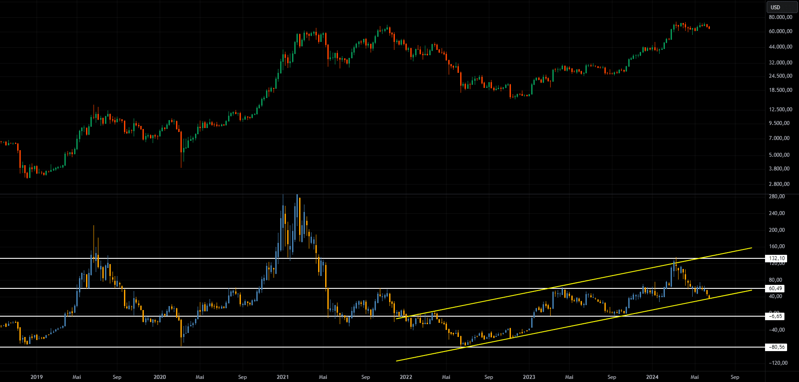
Task: Click the Sep label following 2019
Action: 117,377
